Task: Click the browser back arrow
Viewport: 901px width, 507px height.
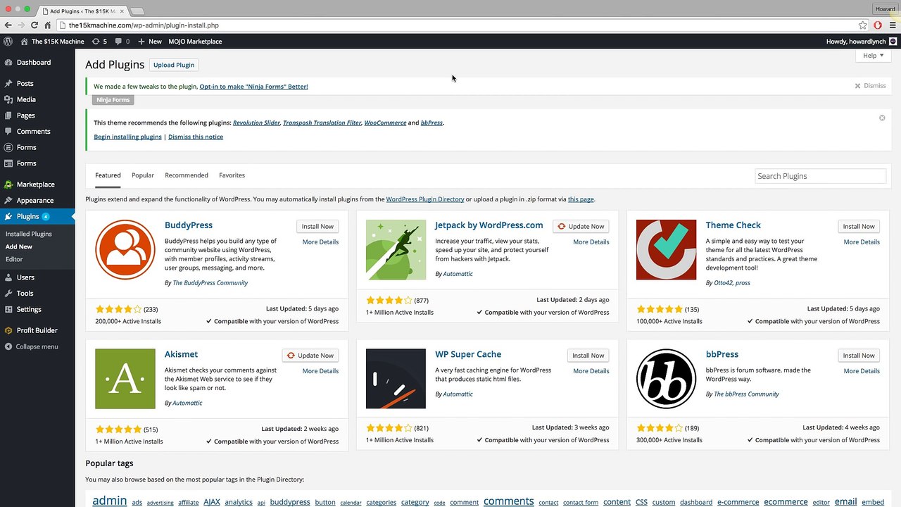Action: [8, 25]
